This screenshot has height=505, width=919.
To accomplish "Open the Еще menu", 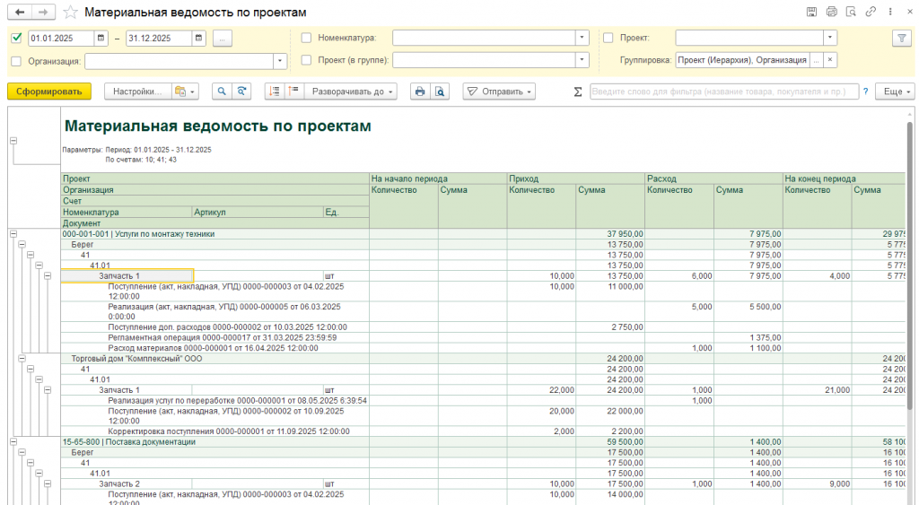I will click(897, 91).
